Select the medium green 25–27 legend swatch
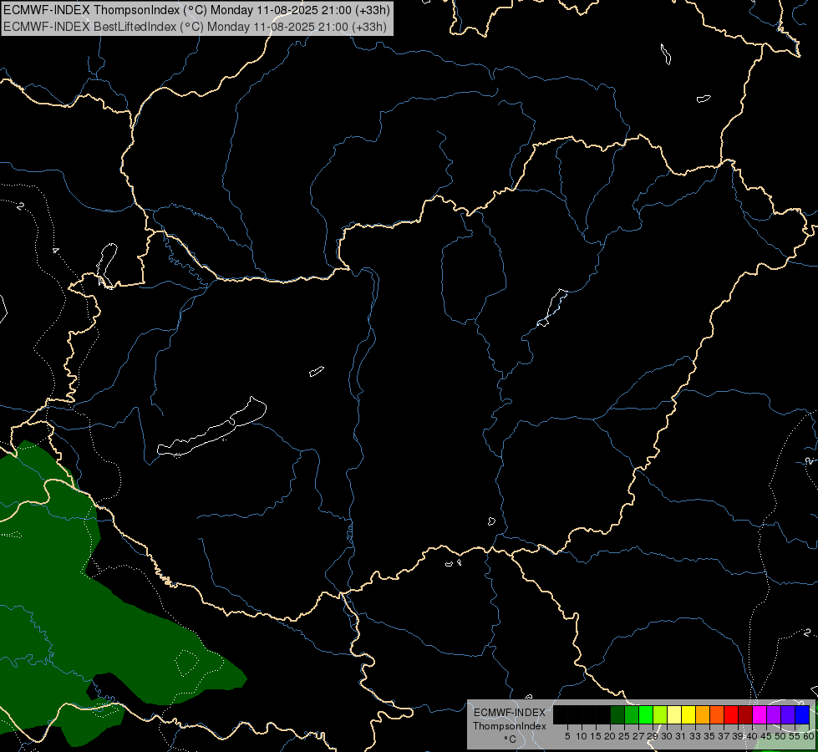 632,714
